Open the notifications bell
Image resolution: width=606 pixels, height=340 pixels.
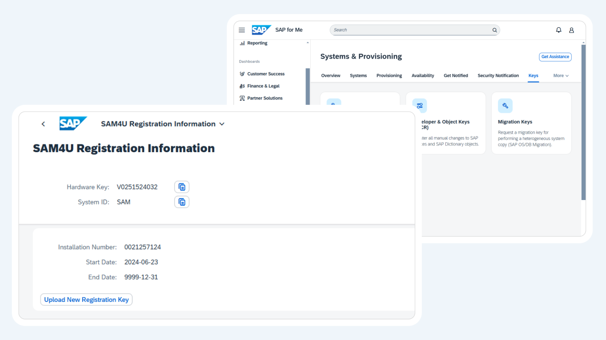pos(559,30)
